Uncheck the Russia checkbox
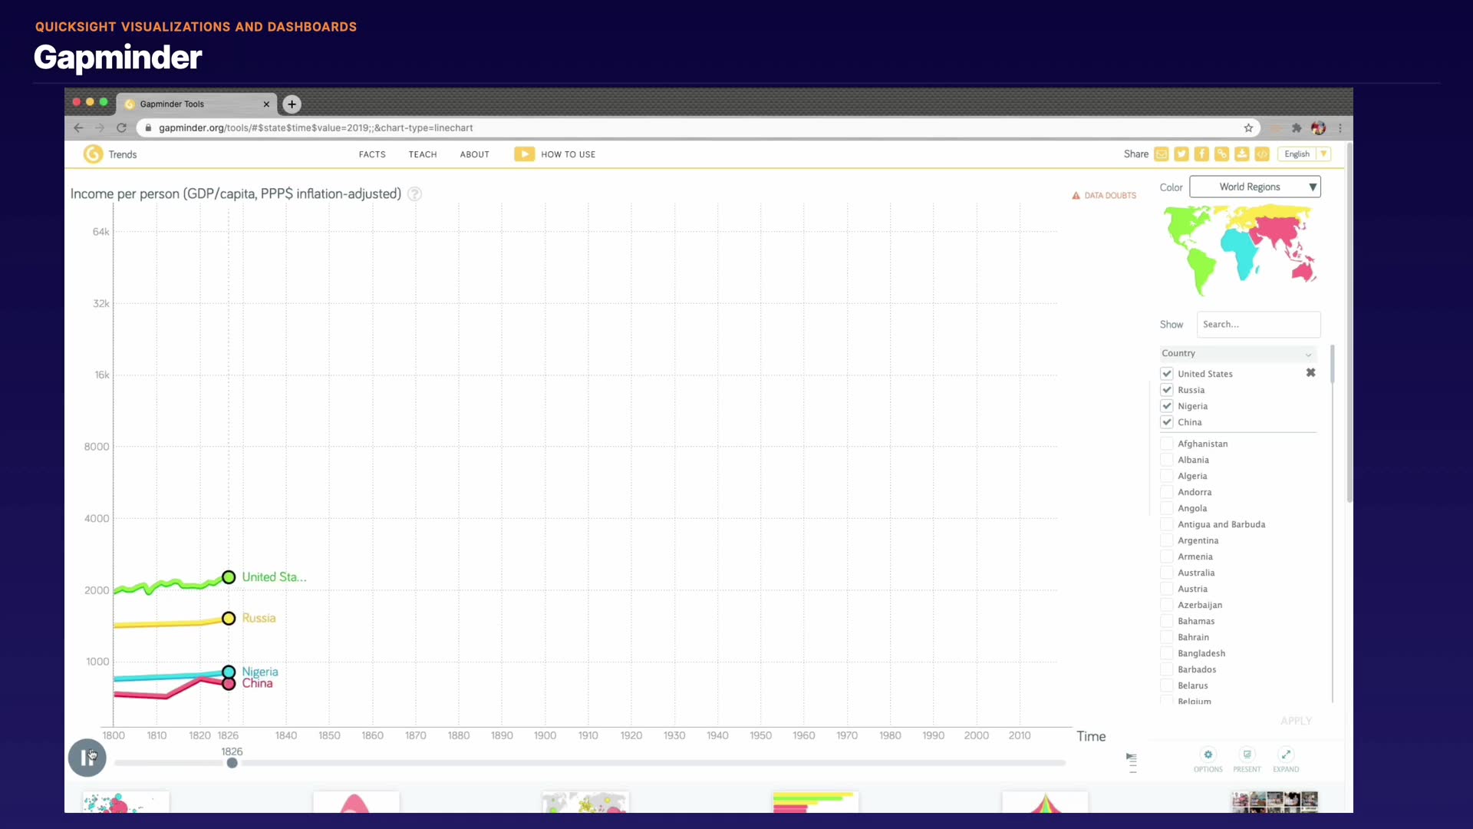This screenshot has height=829, width=1473. click(x=1167, y=390)
